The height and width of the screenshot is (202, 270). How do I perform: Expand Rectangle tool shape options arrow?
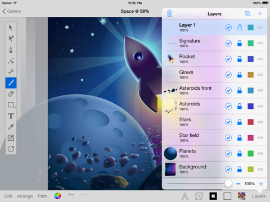click(x=15, y=107)
